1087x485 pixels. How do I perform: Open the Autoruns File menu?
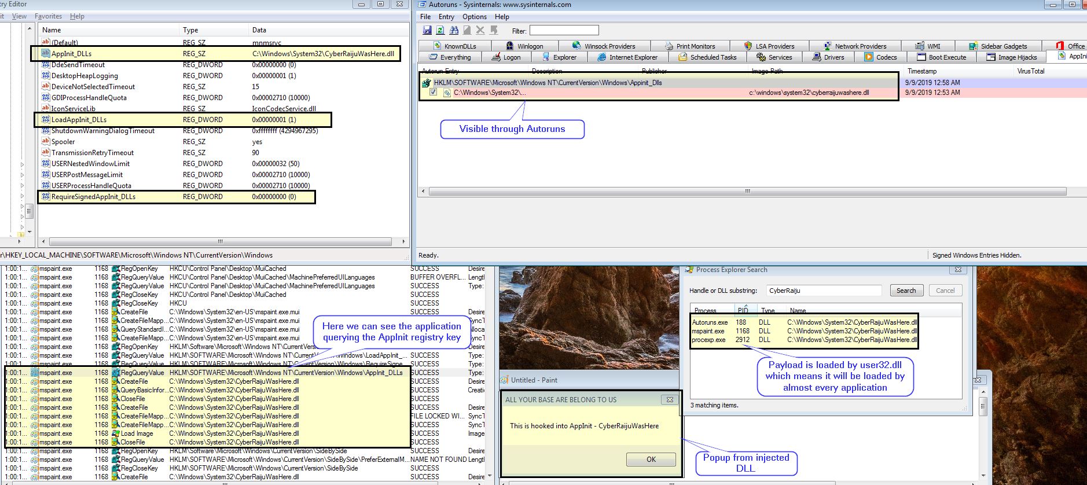pos(425,17)
